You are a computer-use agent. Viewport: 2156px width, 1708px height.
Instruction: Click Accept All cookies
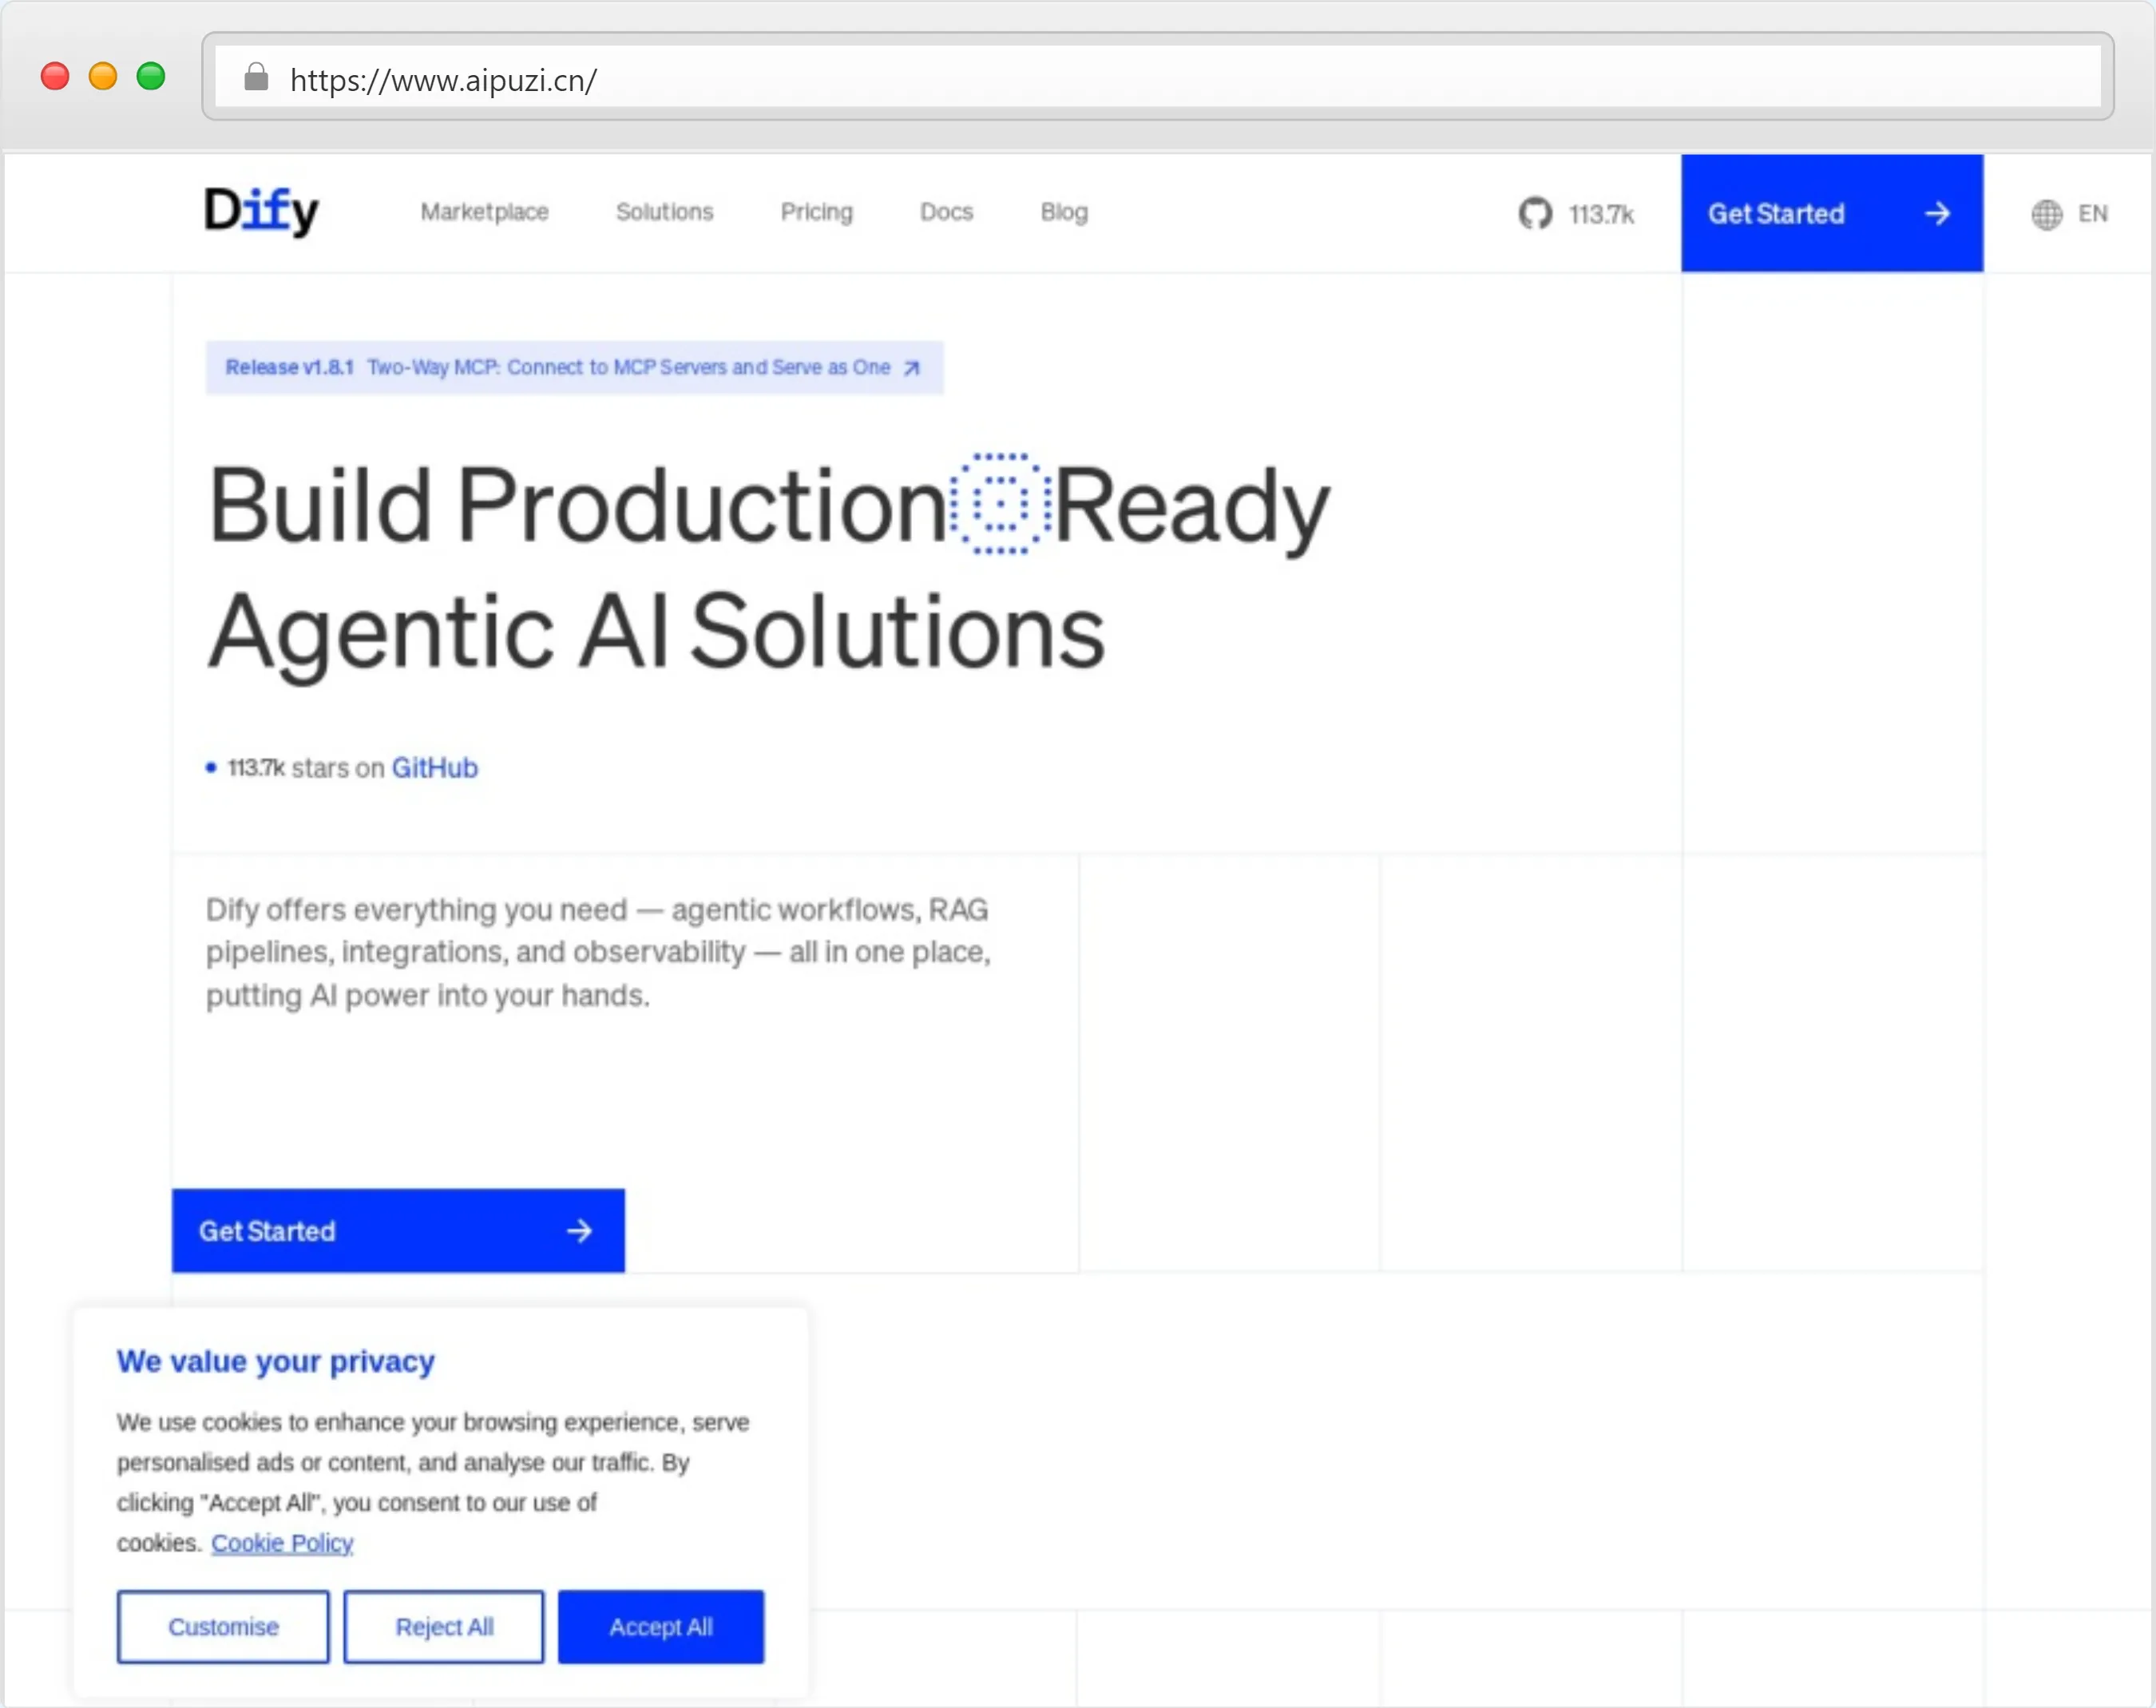tap(661, 1627)
